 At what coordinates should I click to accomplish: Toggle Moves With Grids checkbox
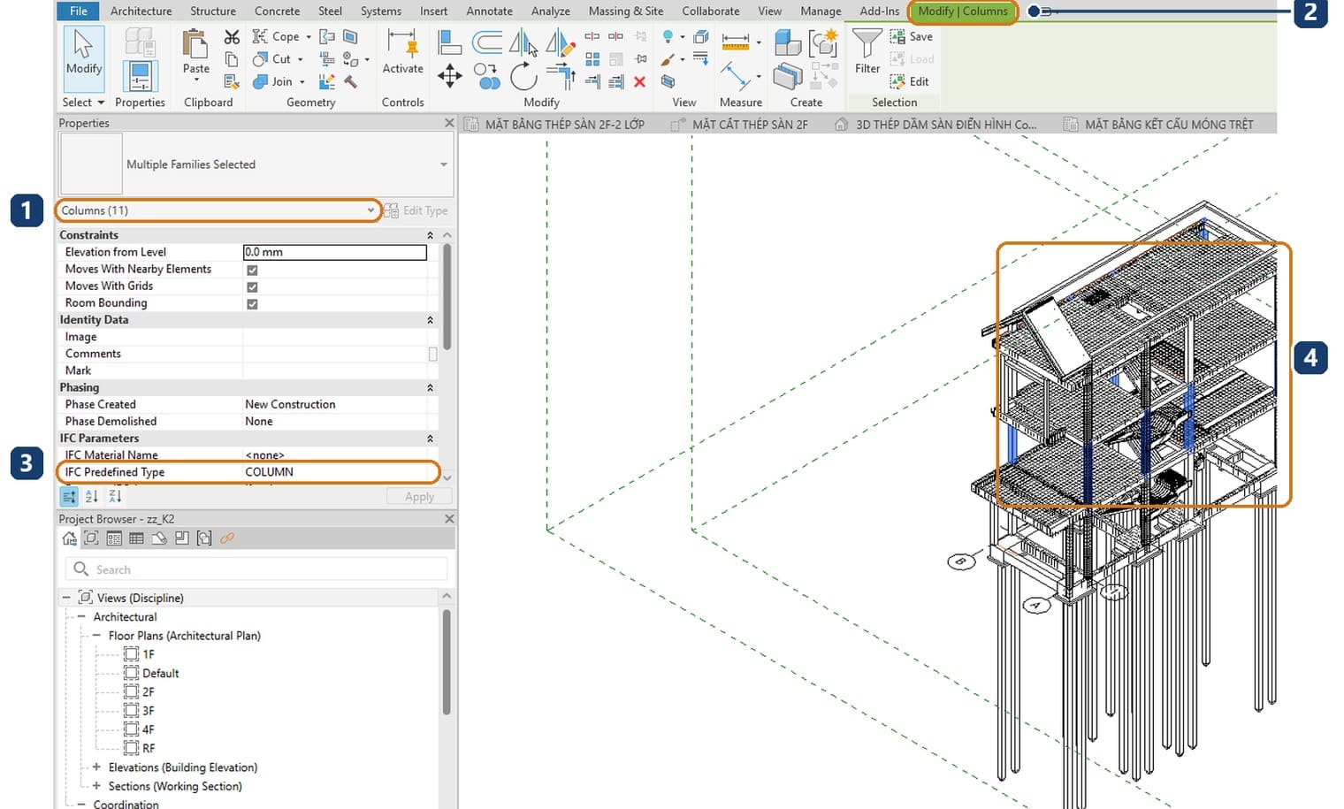(x=252, y=286)
